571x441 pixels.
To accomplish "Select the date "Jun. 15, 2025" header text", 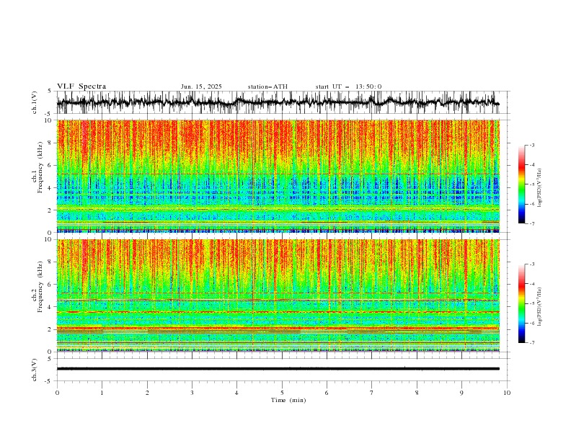I will (201, 86).
